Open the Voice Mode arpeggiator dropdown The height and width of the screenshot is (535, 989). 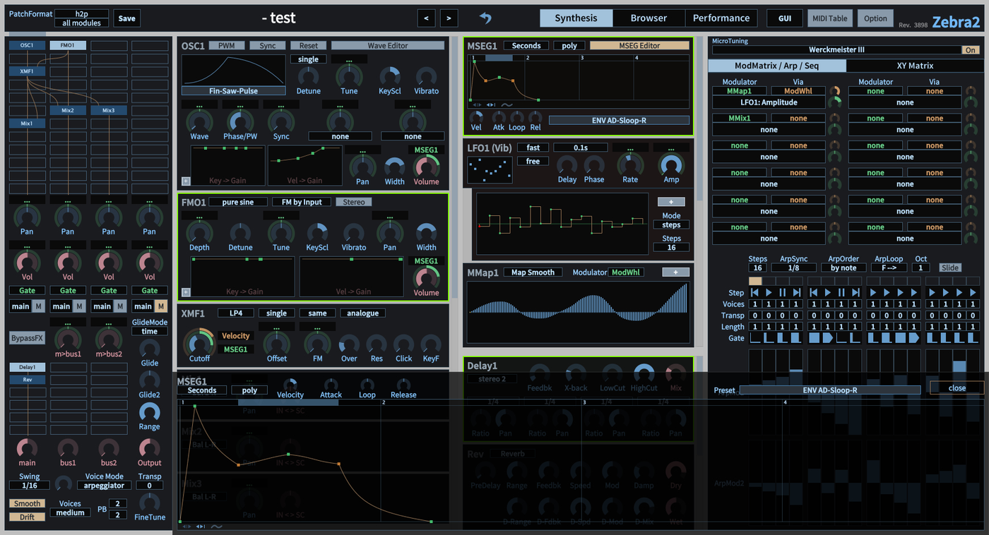click(105, 486)
